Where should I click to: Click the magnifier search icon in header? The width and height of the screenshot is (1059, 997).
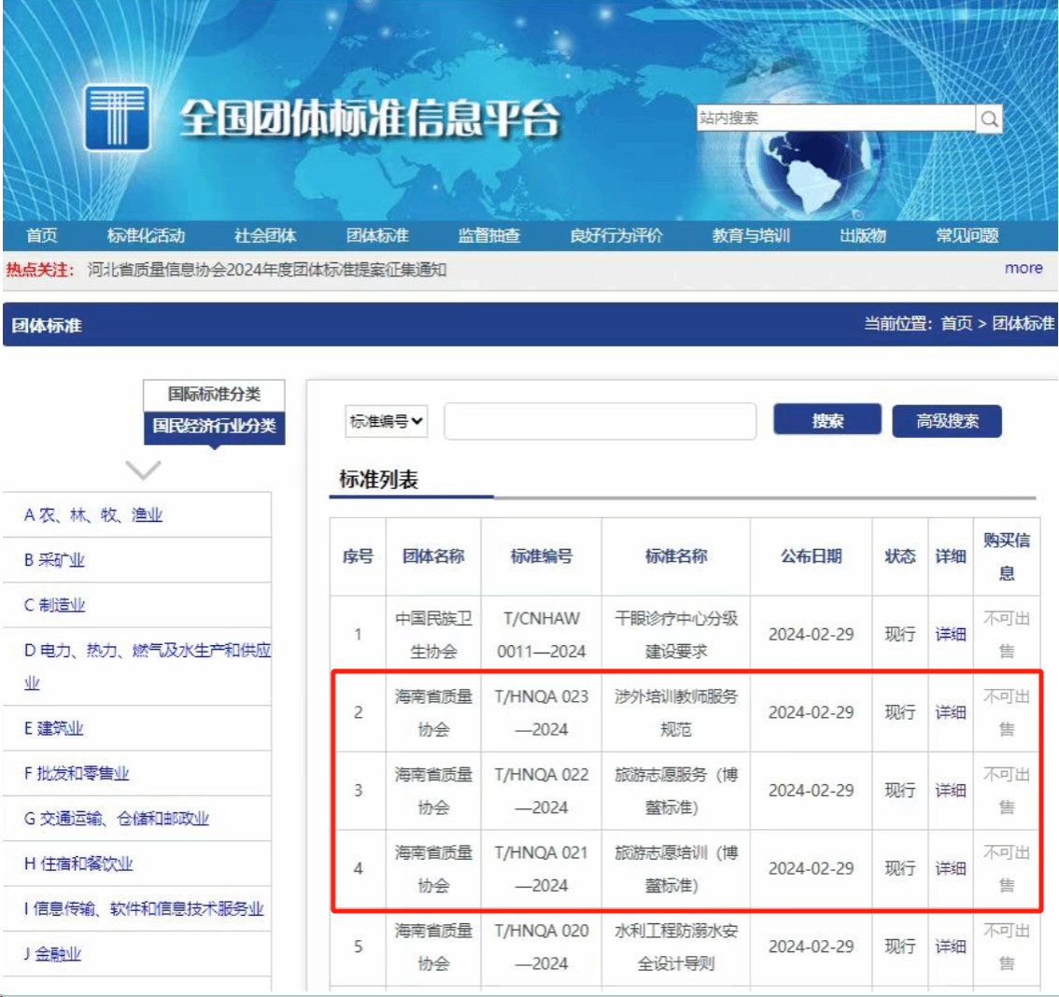tap(989, 119)
